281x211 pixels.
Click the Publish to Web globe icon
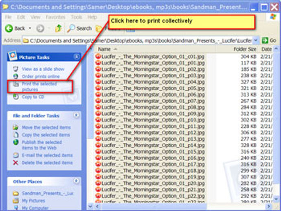pyautogui.click(x=16, y=142)
